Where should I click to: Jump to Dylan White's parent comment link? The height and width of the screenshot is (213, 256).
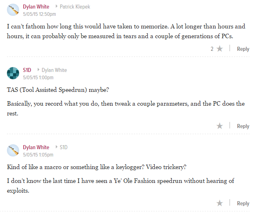click(x=54, y=70)
